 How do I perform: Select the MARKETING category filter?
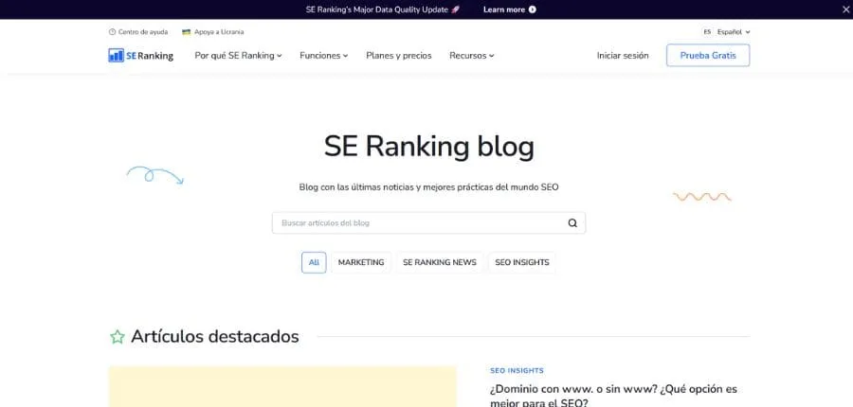pos(361,262)
